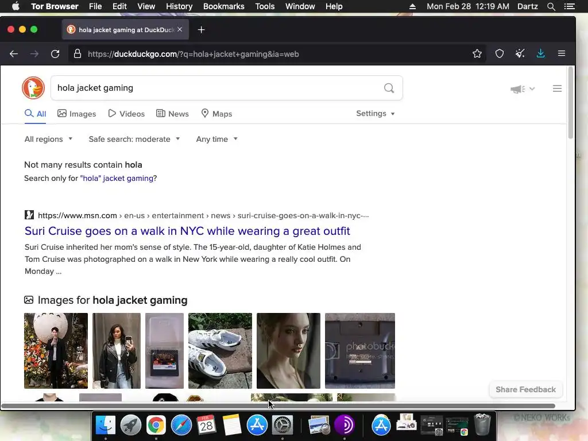
Task: Open the History menu
Action: [179, 6]
